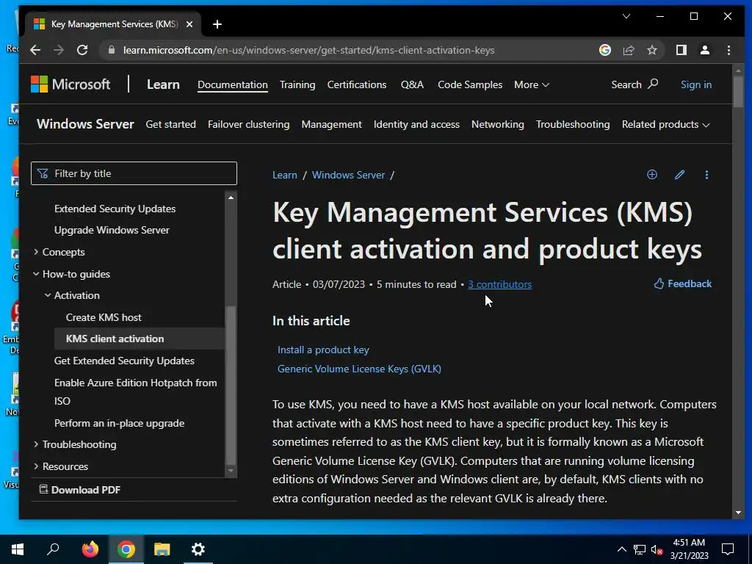This screenshot has width=752, height=564.
Task: Close the Key Management Services tab
Action: 189,24
